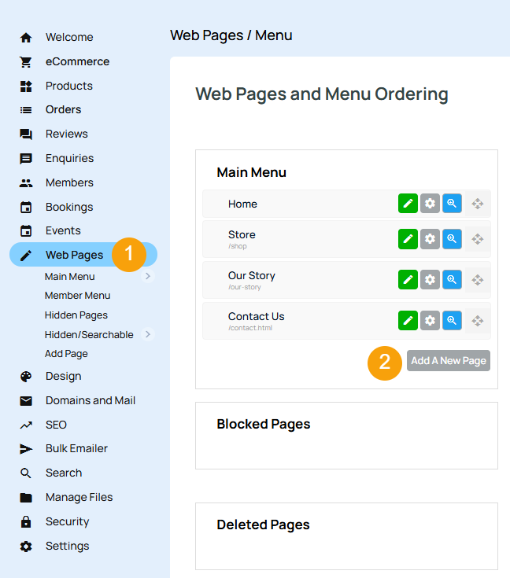Expand the Main Menu submenu chevron
This screenshot has width=510, height=578.
click(x=147, y=276)
